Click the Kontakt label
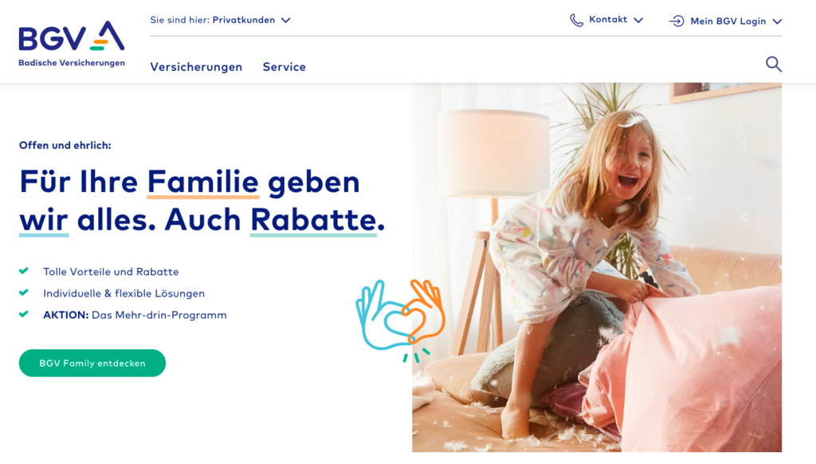The image size is (816, 464). (608, 20)
